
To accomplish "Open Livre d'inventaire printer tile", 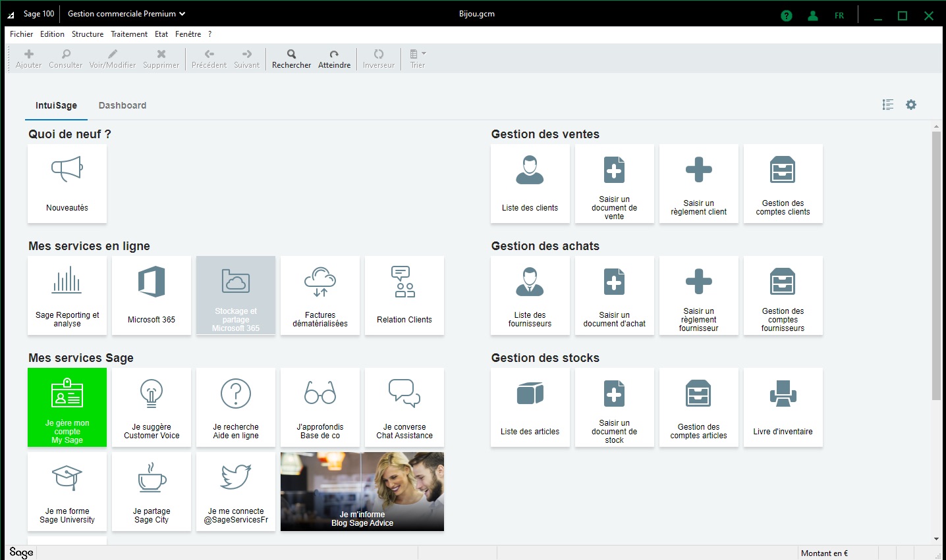I will 783,407.
